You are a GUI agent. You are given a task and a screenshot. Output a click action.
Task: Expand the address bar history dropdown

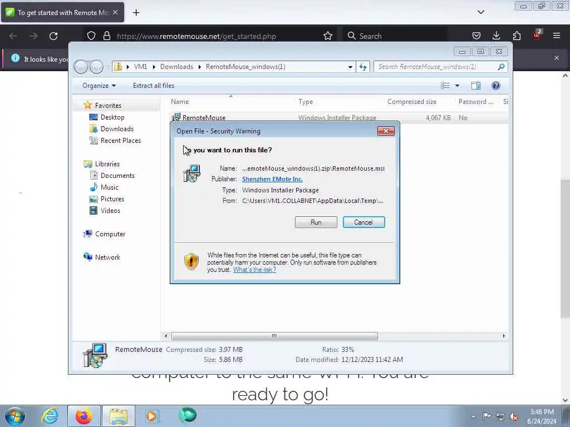click(350, 67)
